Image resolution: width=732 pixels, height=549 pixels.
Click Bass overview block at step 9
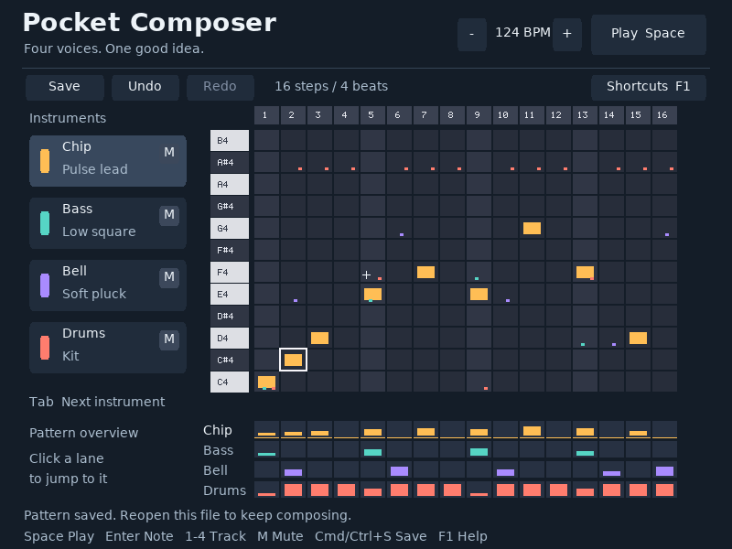coord(479,452)
